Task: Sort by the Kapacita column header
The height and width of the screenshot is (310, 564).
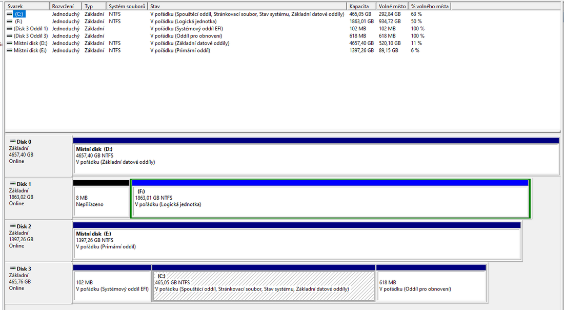Action: click(361, 7)
